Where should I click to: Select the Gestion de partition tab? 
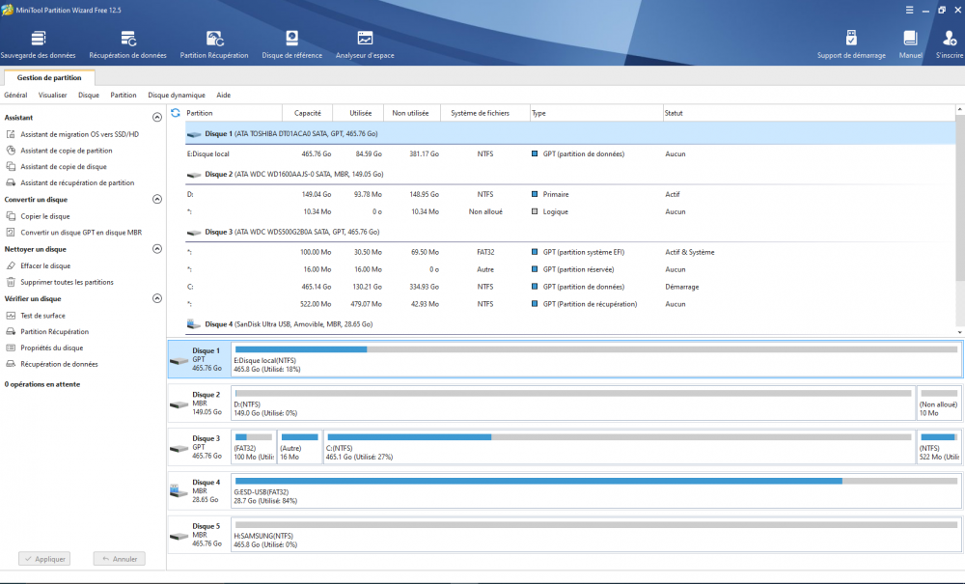click(49, 78)
